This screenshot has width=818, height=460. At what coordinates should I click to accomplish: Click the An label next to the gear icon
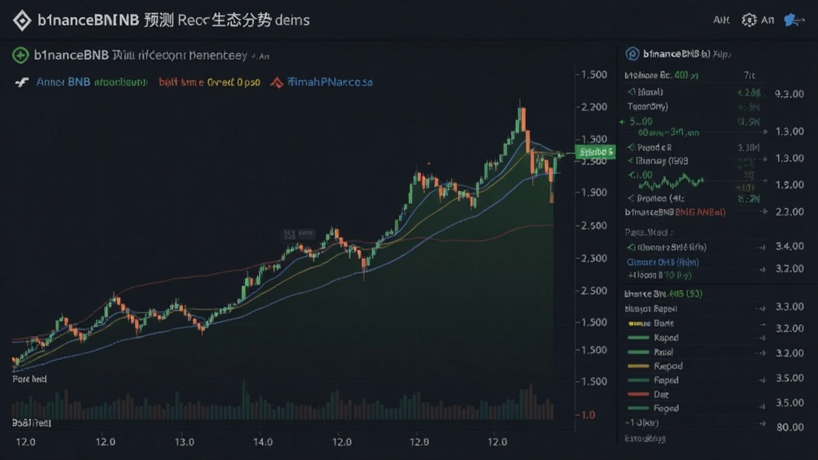pyautogui.click(x=768, y=20)
